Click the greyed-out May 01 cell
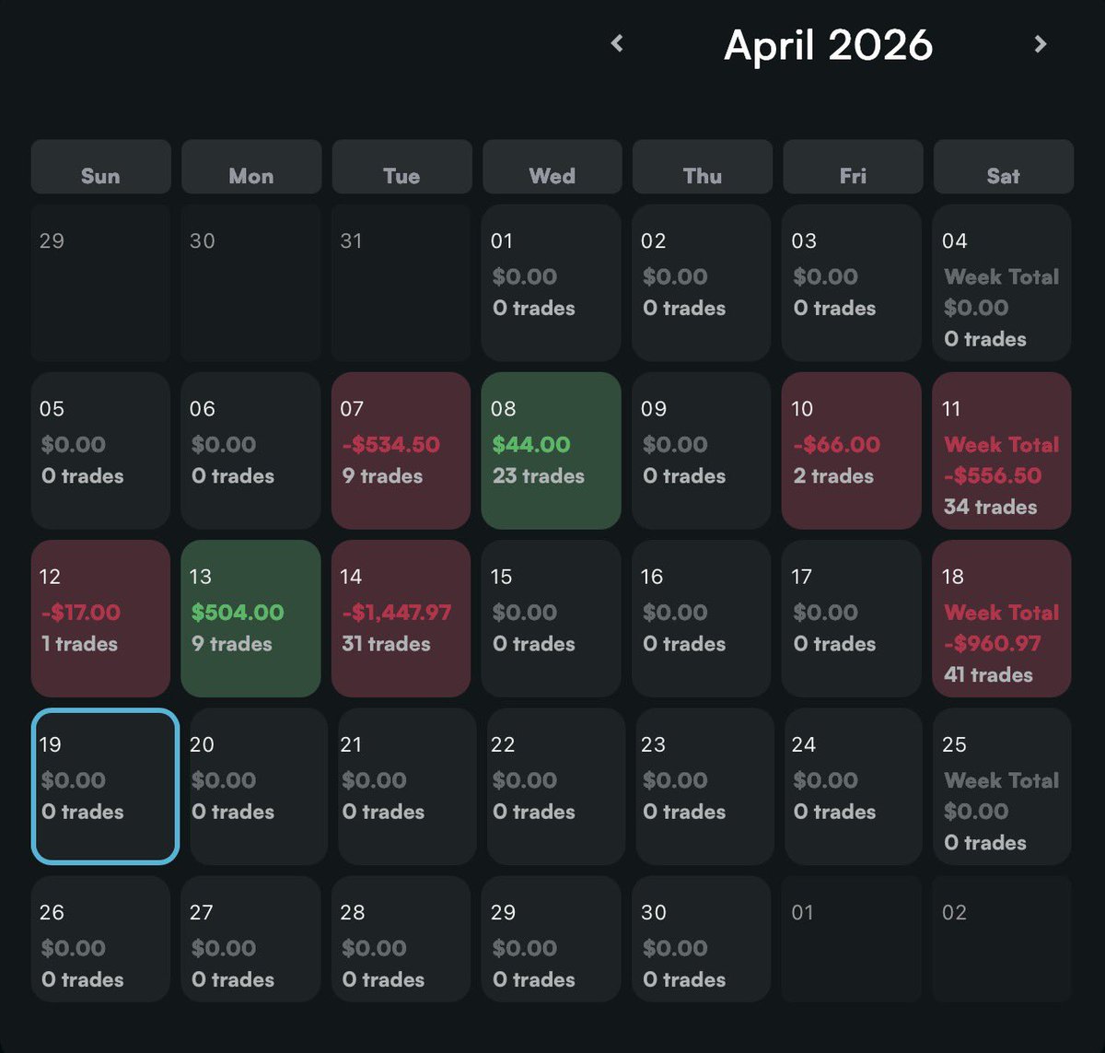Viewport: 1105px width, 1053px height. click(x=852, y=939)
